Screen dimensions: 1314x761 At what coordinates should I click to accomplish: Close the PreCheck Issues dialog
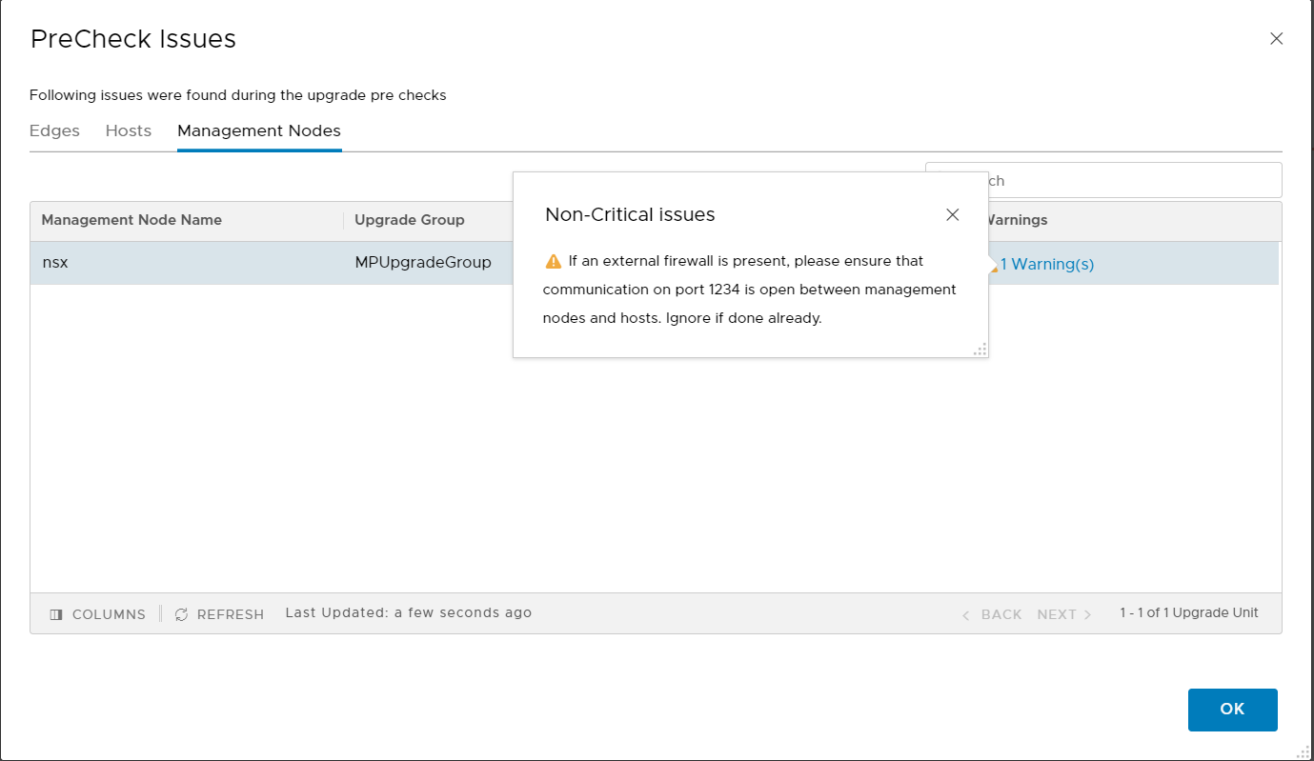tap(1276, 39)
